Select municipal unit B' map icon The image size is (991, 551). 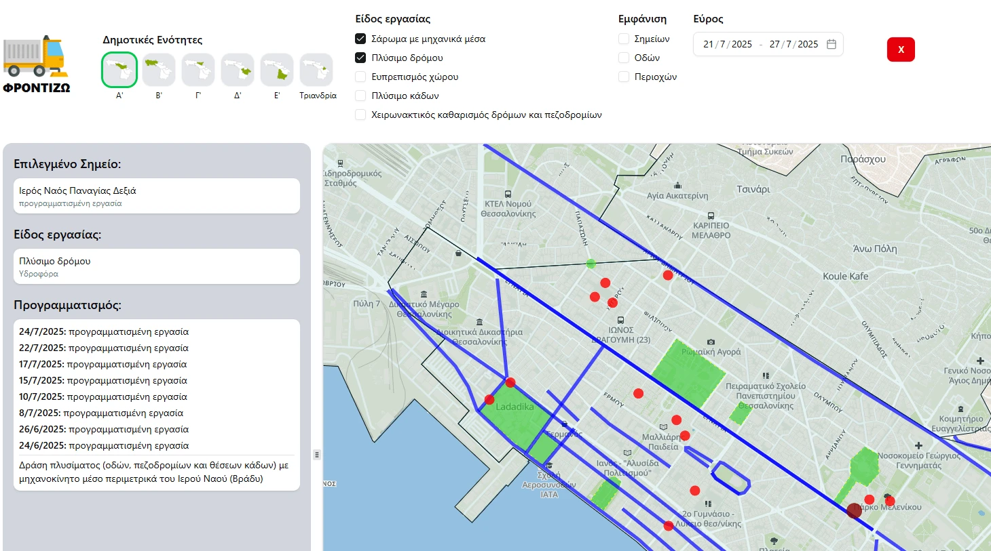159,70
